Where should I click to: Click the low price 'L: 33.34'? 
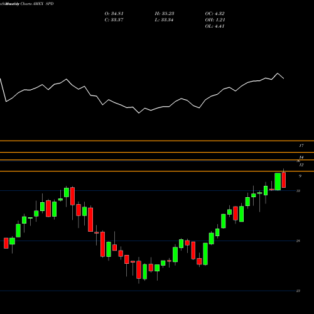coord(164,20)
